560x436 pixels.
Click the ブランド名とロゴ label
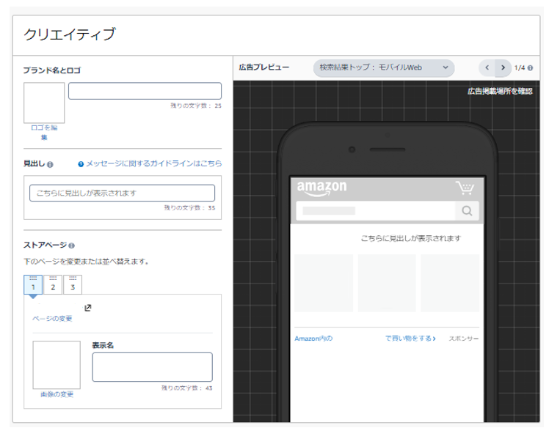tap(52, 70)
